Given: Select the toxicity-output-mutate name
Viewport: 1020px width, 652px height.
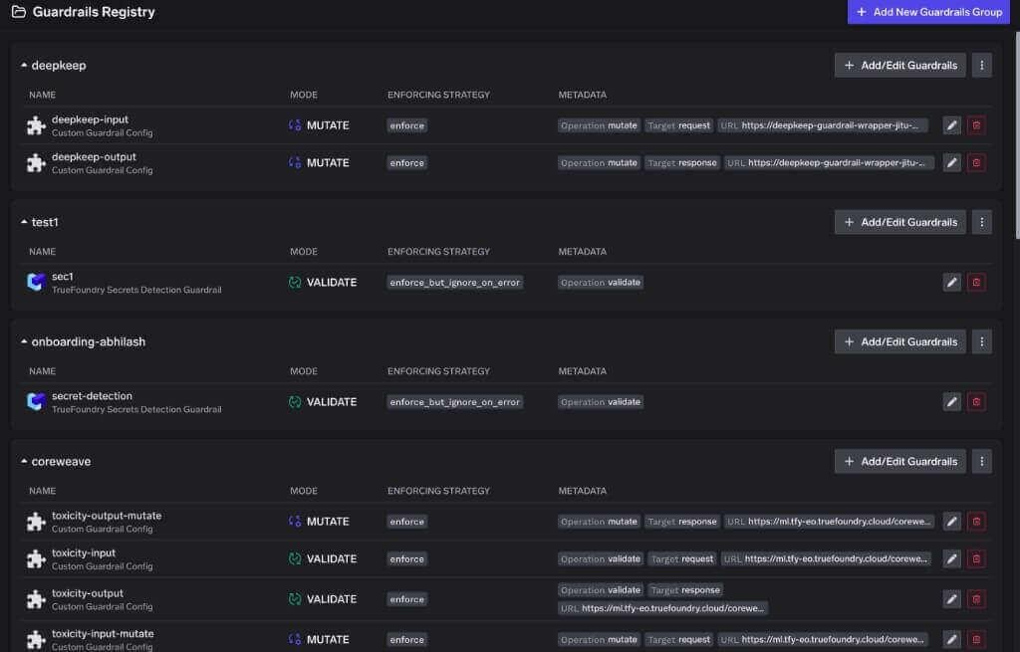Looking at the screenshot, I should click(107, 516).
